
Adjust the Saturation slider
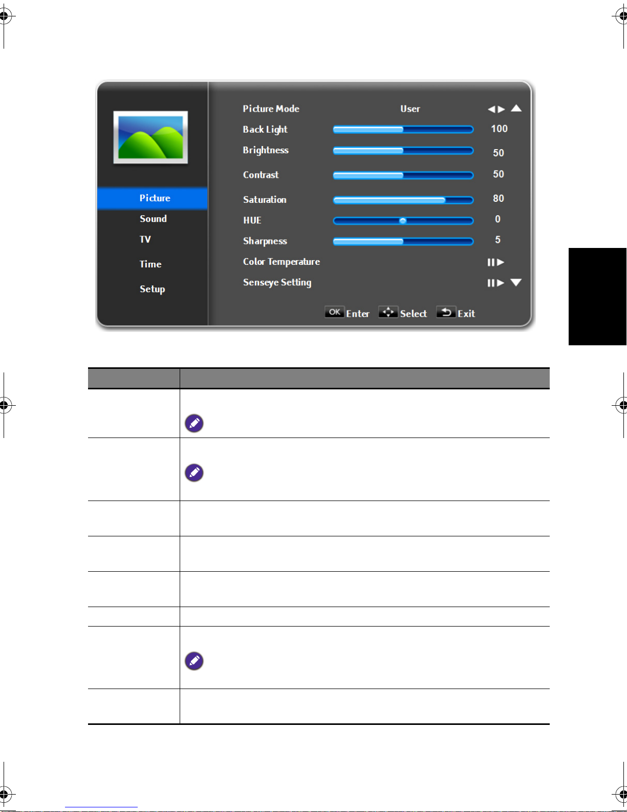click(403, 200)
